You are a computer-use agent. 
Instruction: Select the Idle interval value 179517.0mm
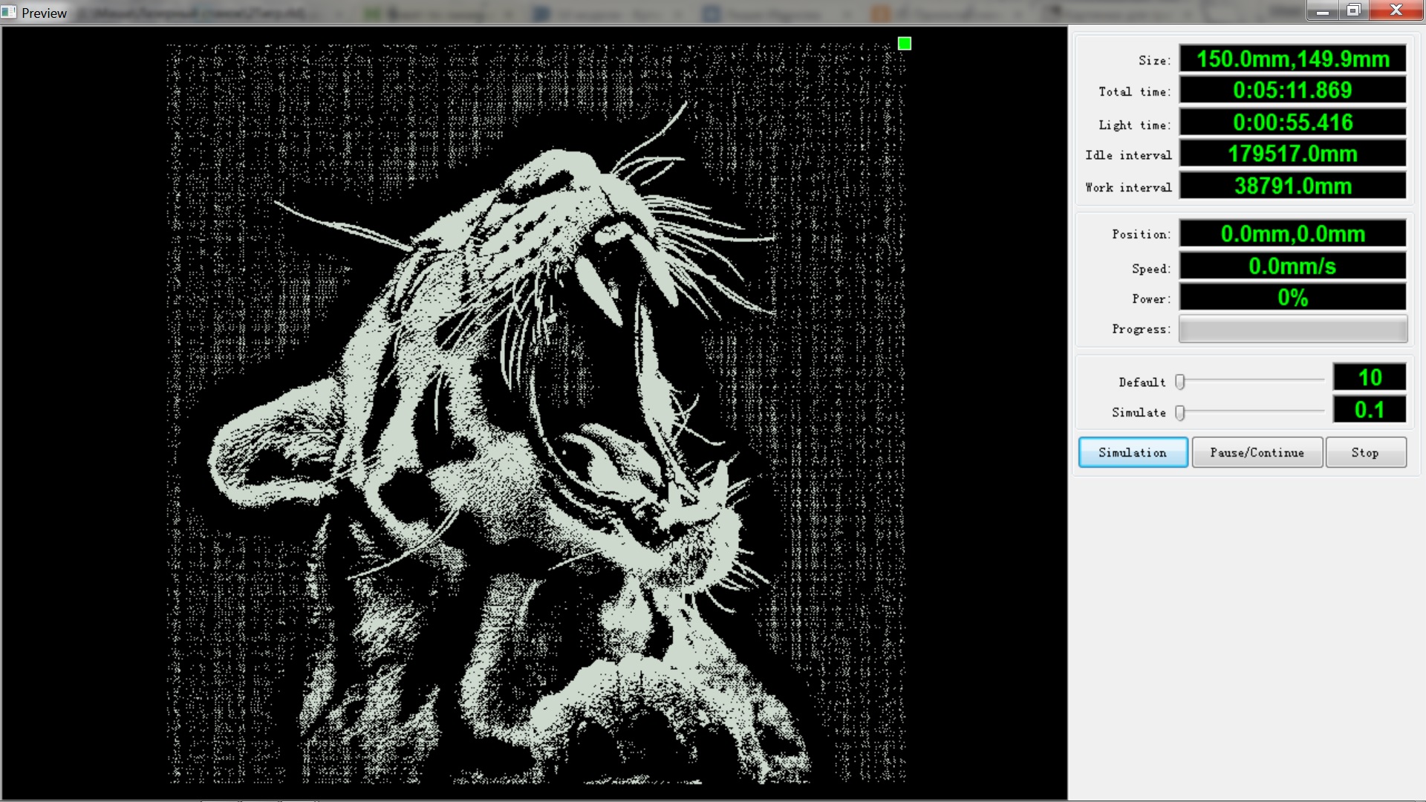(1293, 154)
